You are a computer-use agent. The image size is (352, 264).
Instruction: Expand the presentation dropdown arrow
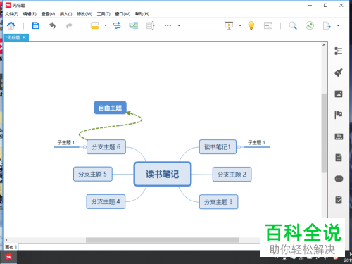(240, 25)
